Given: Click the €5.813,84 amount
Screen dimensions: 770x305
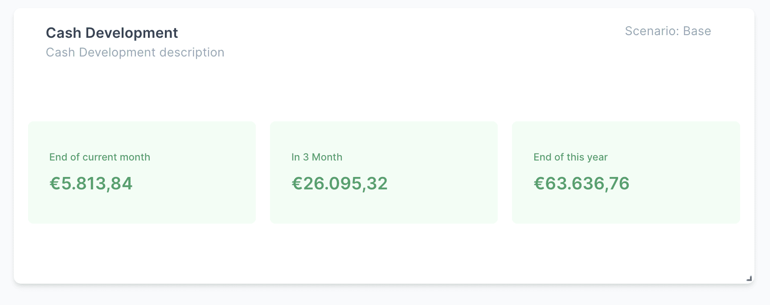Looking at the screenshot, I should point(91,184).
